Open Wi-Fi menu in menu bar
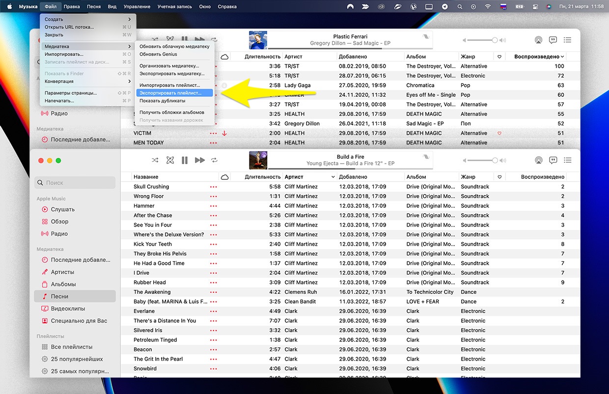Image resolution: width=609 pixels, height=394 pixels. (488, 6)
